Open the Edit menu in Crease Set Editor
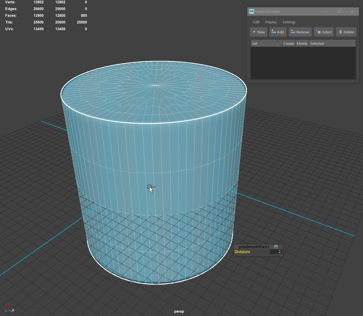363x316 pixels. pos(256,22)
